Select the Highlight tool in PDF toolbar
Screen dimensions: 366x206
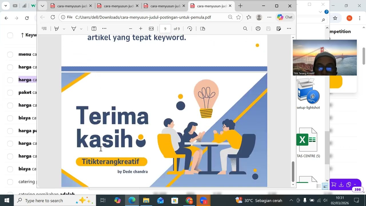57,29
